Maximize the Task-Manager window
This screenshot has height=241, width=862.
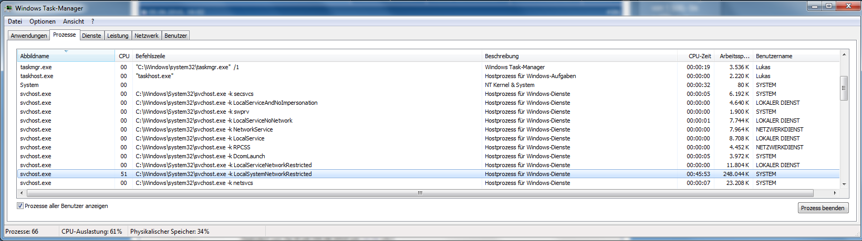[829, 6]
